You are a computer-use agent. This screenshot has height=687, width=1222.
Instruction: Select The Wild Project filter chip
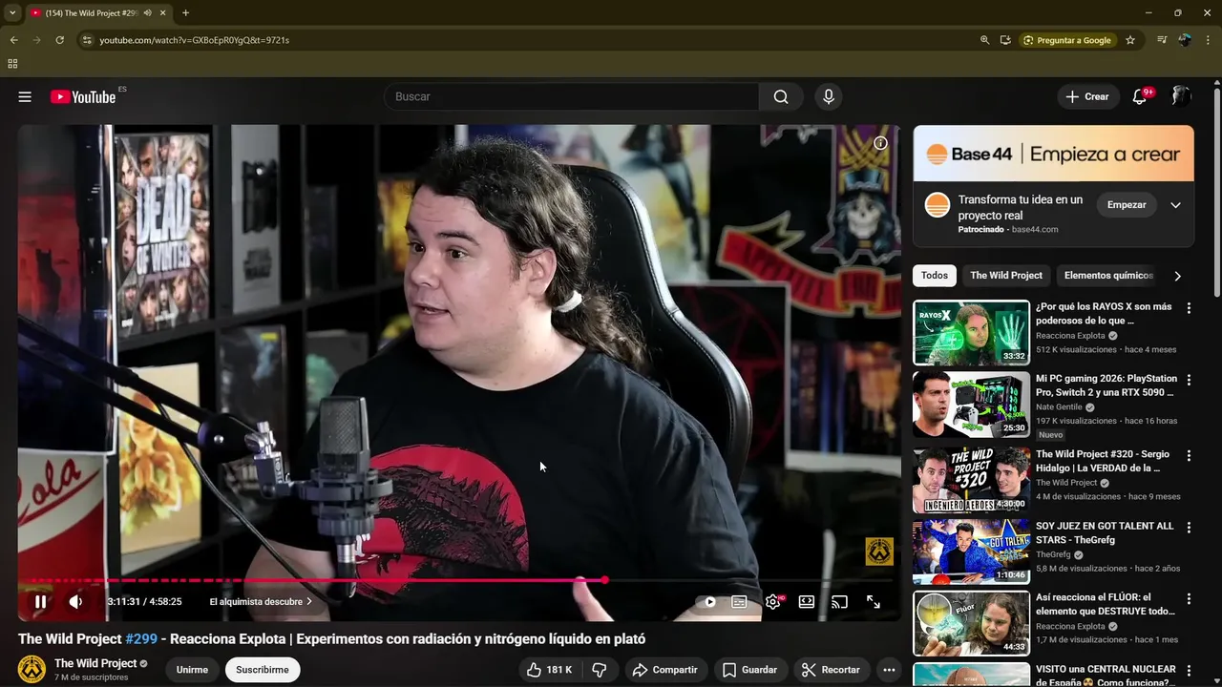coord(1006,276)
